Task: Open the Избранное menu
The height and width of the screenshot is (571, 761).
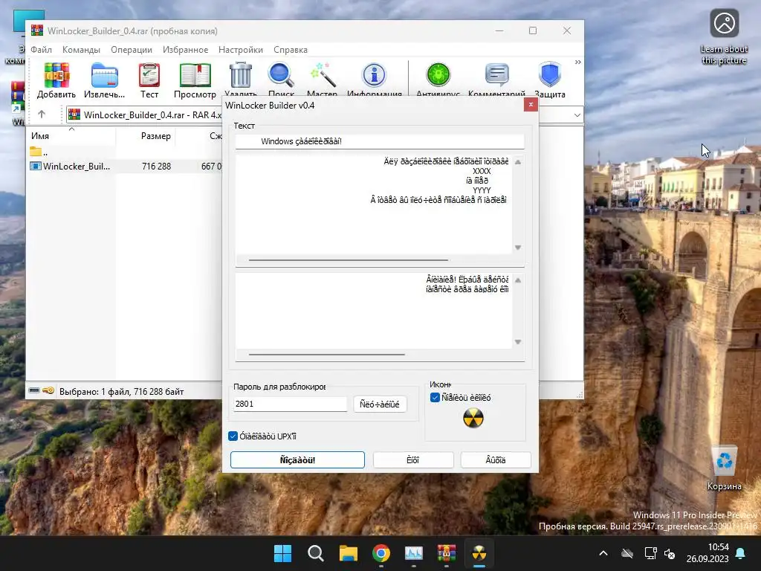Action: tap(185, 50)
